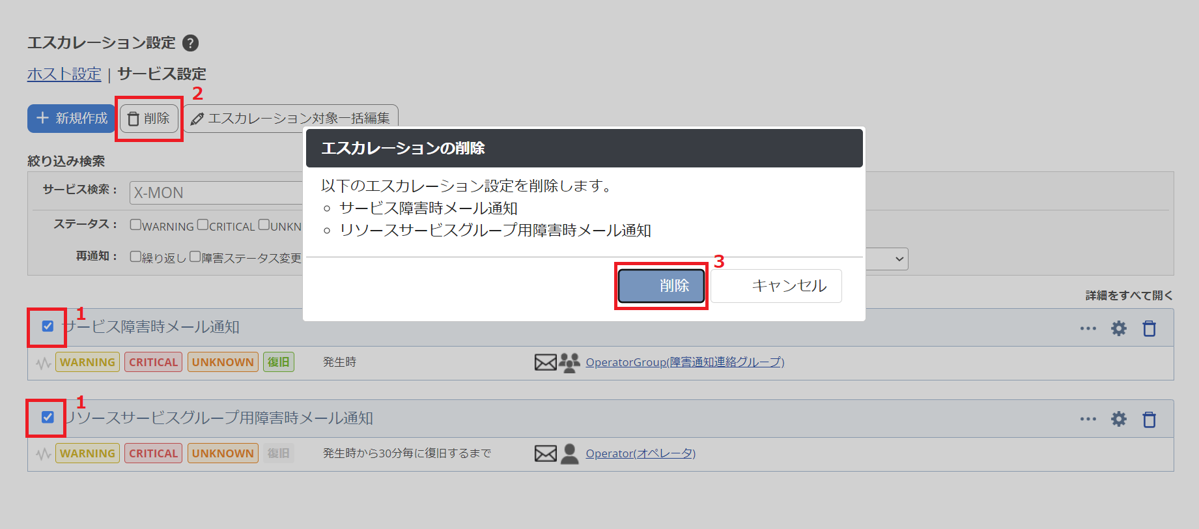
Task: Open the dropdown at filter panel right
Action: click(898, 259)
